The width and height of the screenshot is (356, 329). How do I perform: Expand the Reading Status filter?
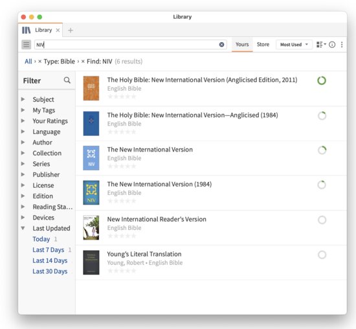pyautogui.click(x=23, y=207)
